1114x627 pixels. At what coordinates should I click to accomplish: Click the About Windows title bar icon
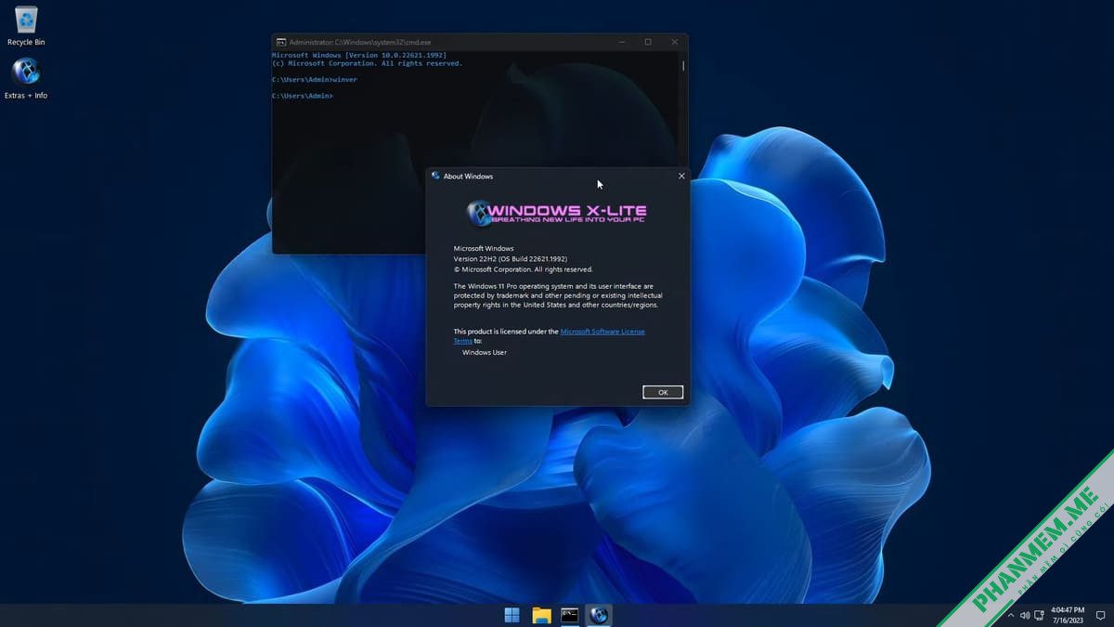436,176
